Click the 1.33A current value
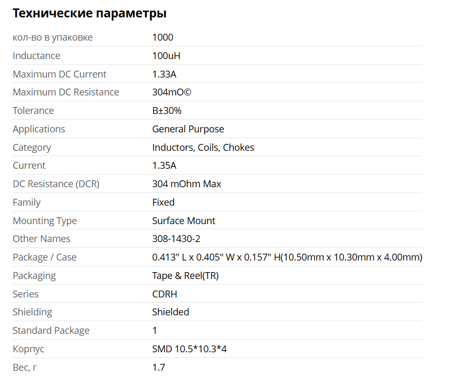 tap(164, 74)
